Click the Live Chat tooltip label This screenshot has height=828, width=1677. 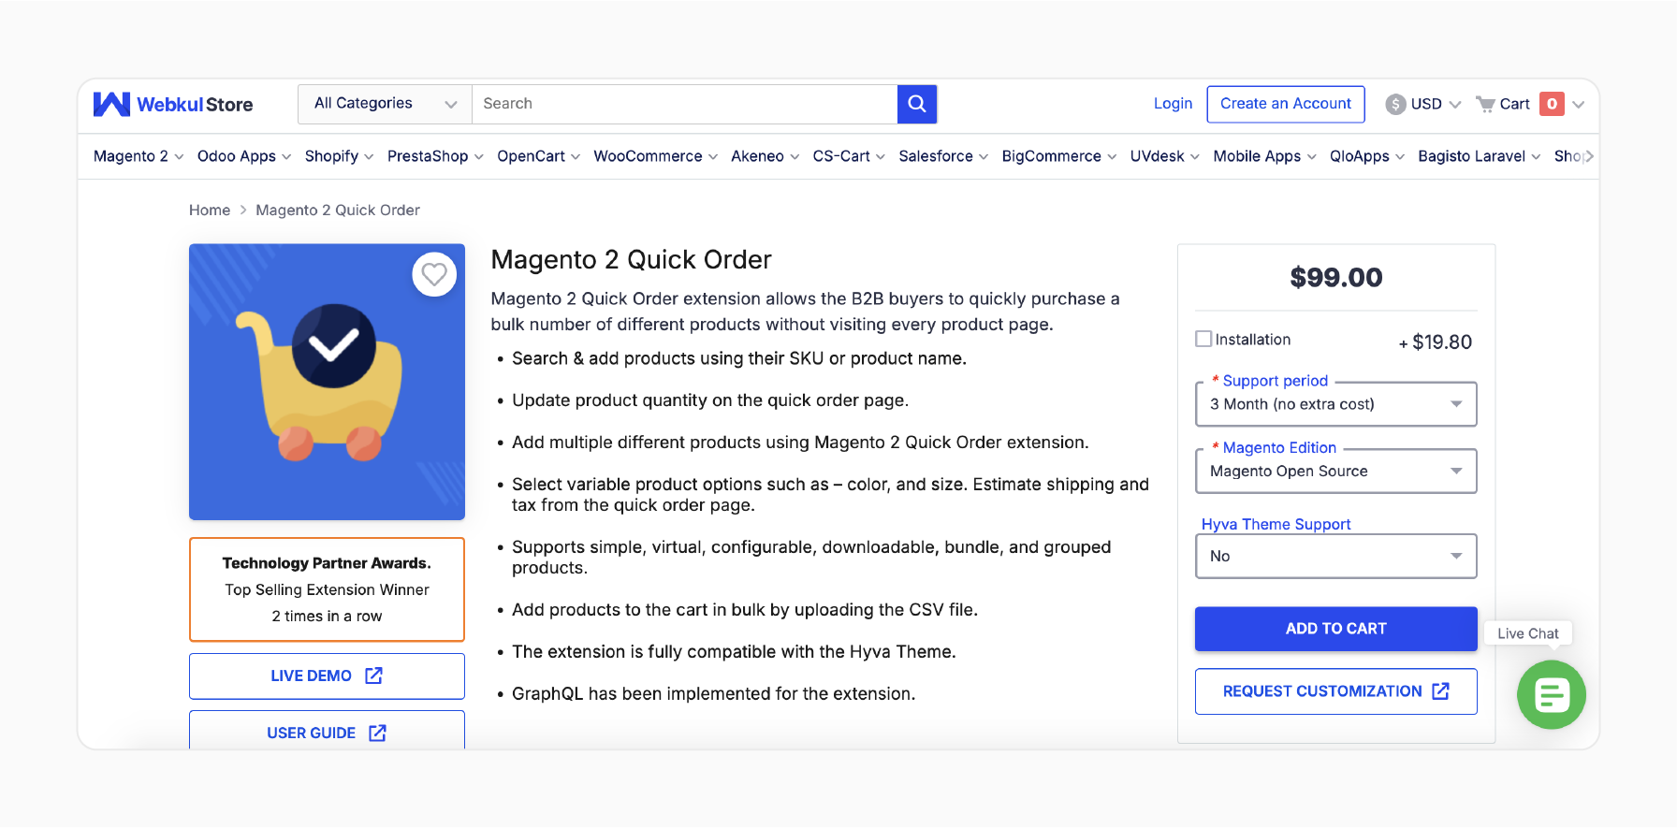tap(1527, 633)
